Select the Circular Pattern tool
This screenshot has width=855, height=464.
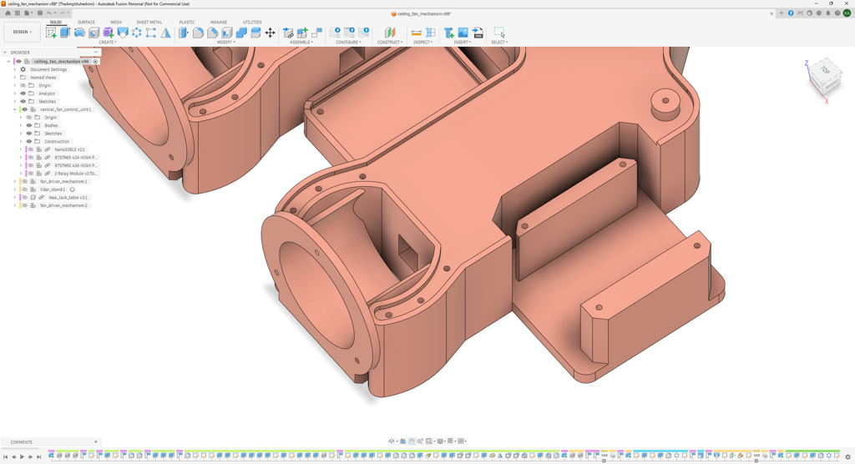point(136,33)
